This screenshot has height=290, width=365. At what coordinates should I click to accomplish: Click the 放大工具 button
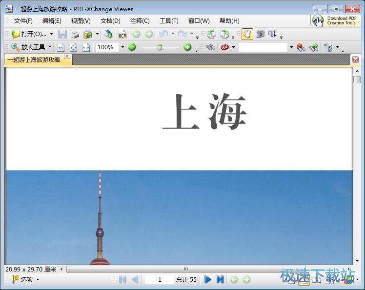28,47
